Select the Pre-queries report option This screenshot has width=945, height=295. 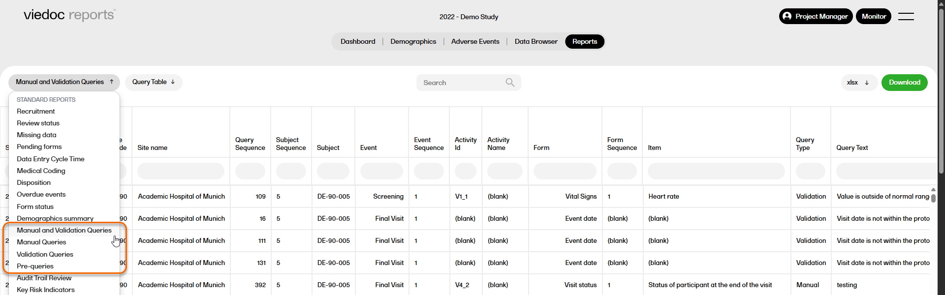click(35, 266)
